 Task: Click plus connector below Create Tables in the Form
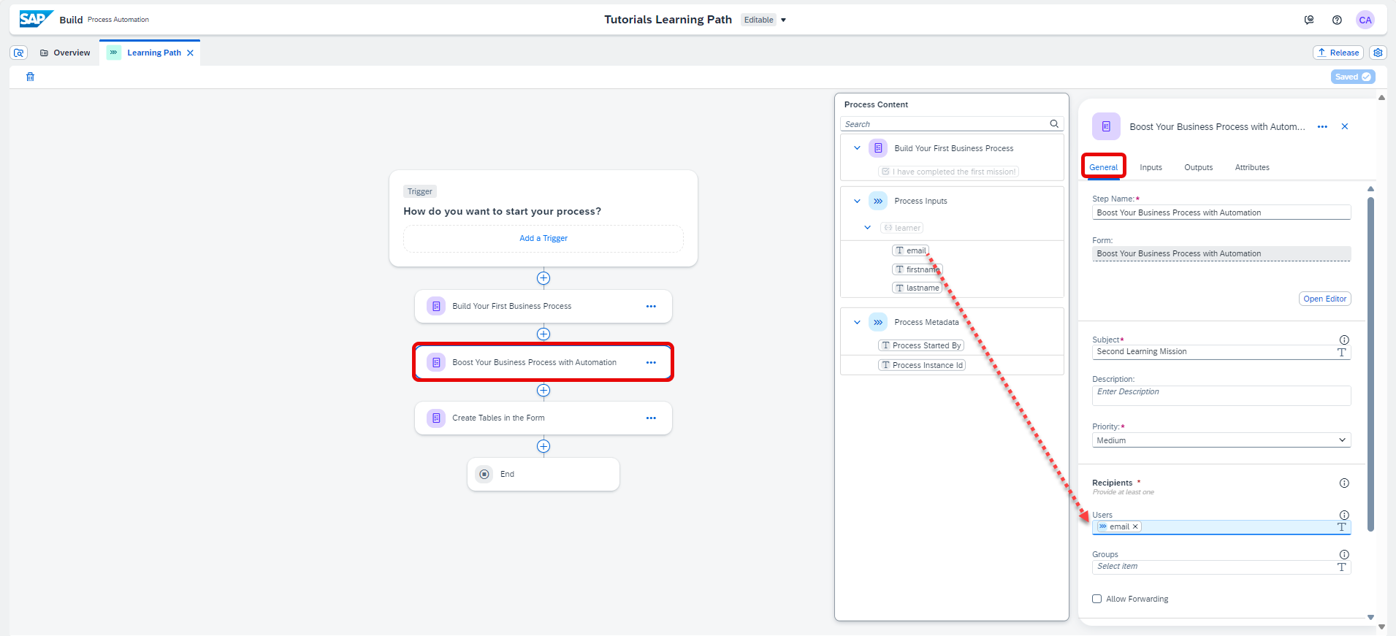543,446
